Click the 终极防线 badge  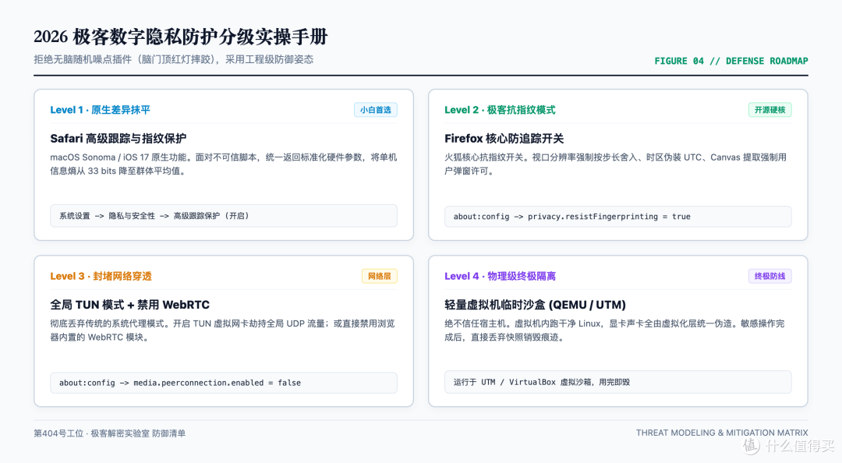(769, 276)
